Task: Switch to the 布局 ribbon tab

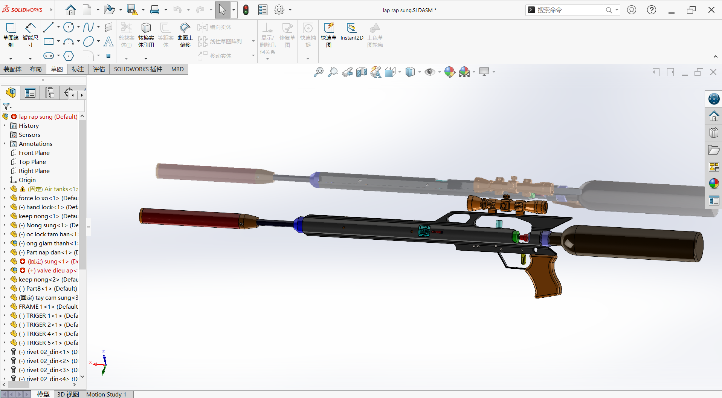Action: [36, 69]
